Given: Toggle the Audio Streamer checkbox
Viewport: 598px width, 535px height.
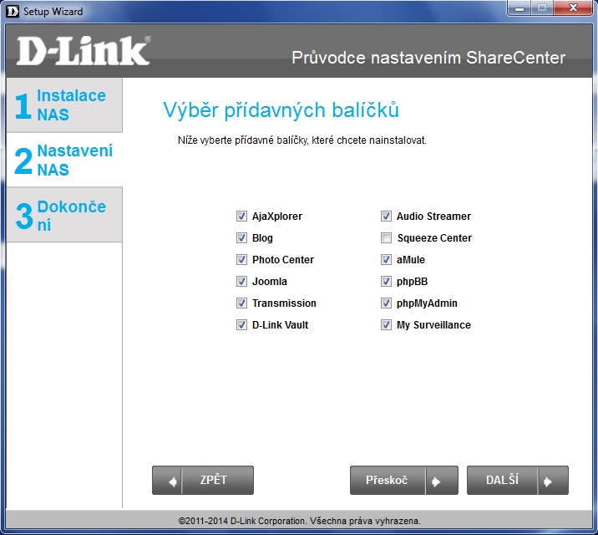Looking at the screenshot, I should [386, 217].
